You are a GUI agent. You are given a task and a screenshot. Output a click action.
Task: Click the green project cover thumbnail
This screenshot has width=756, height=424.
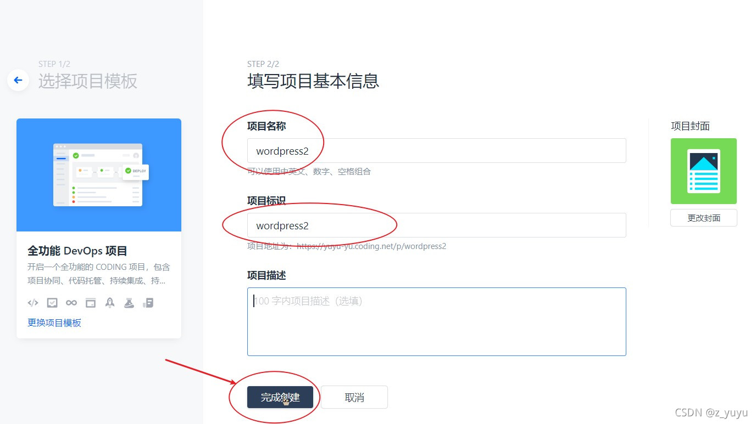[703, 171]
